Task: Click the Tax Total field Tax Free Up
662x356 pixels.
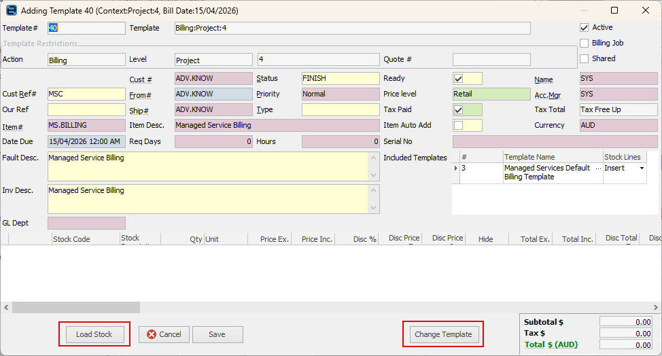Action: [x=619, y=109]
